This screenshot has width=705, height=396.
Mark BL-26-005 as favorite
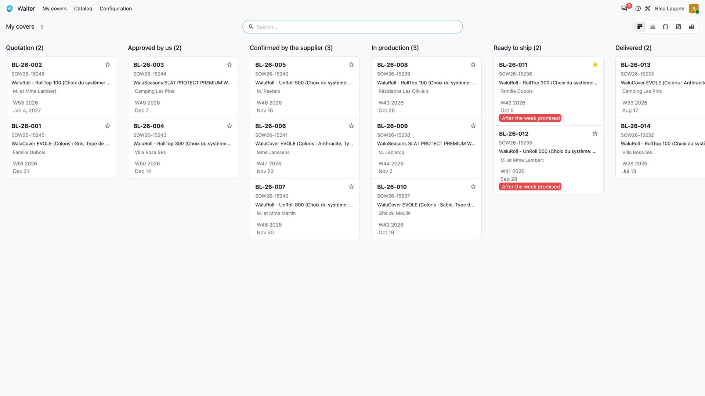(x=351, y=65)
